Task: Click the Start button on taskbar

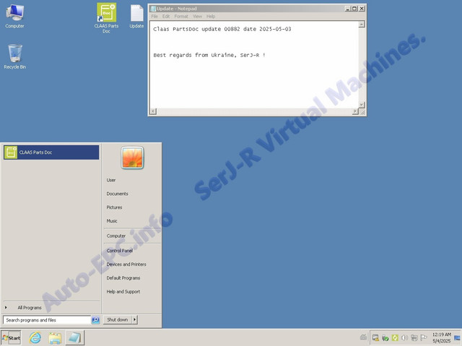Action: tap(12, 338)
